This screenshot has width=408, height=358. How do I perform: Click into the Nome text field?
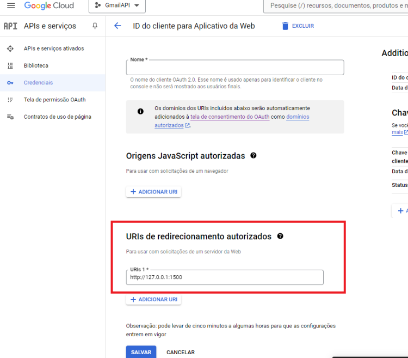(235, 68)
